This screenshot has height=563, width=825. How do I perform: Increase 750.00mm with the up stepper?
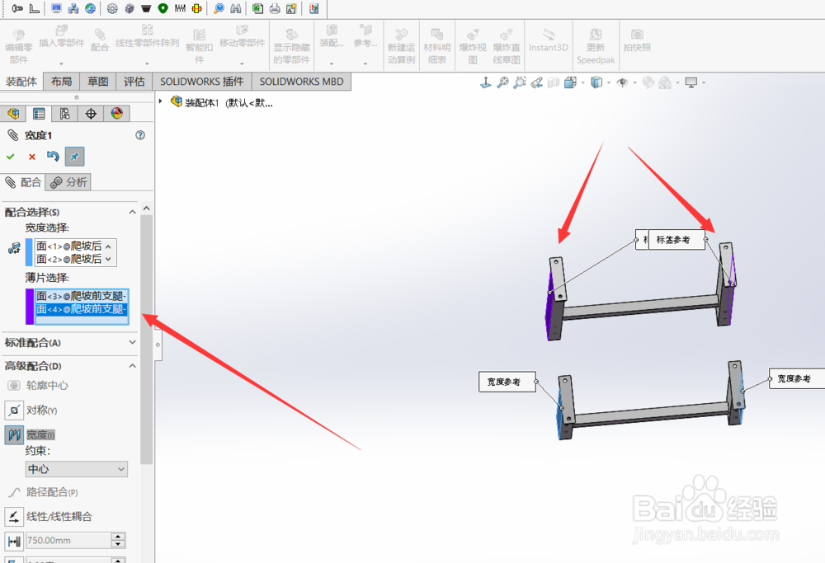(118, 536)
